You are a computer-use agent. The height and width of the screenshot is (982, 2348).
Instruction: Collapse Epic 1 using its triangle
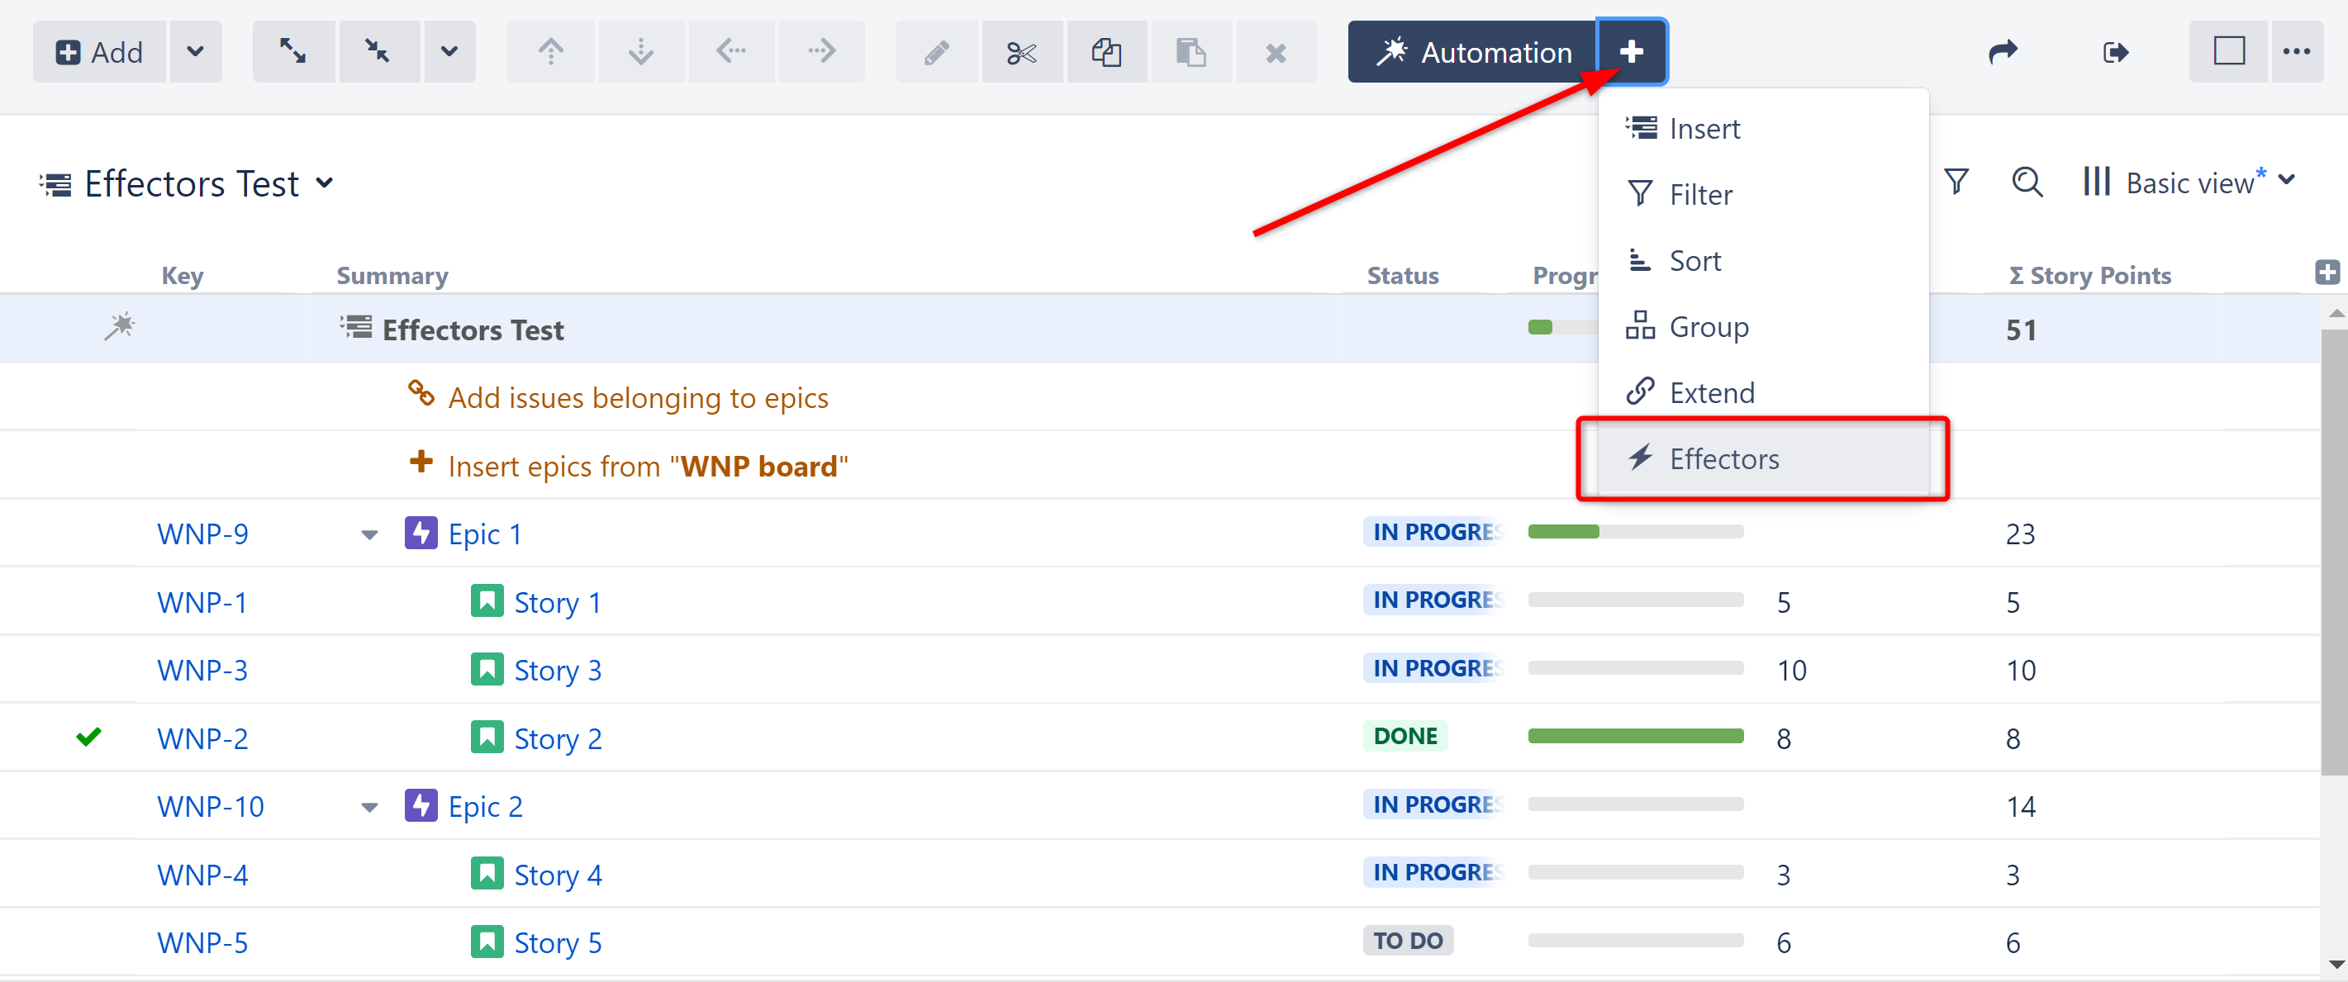tap(368, 534)
